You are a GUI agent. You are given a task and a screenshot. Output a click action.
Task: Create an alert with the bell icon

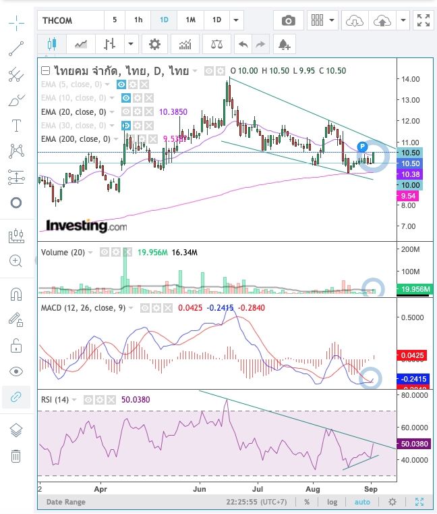284,45
